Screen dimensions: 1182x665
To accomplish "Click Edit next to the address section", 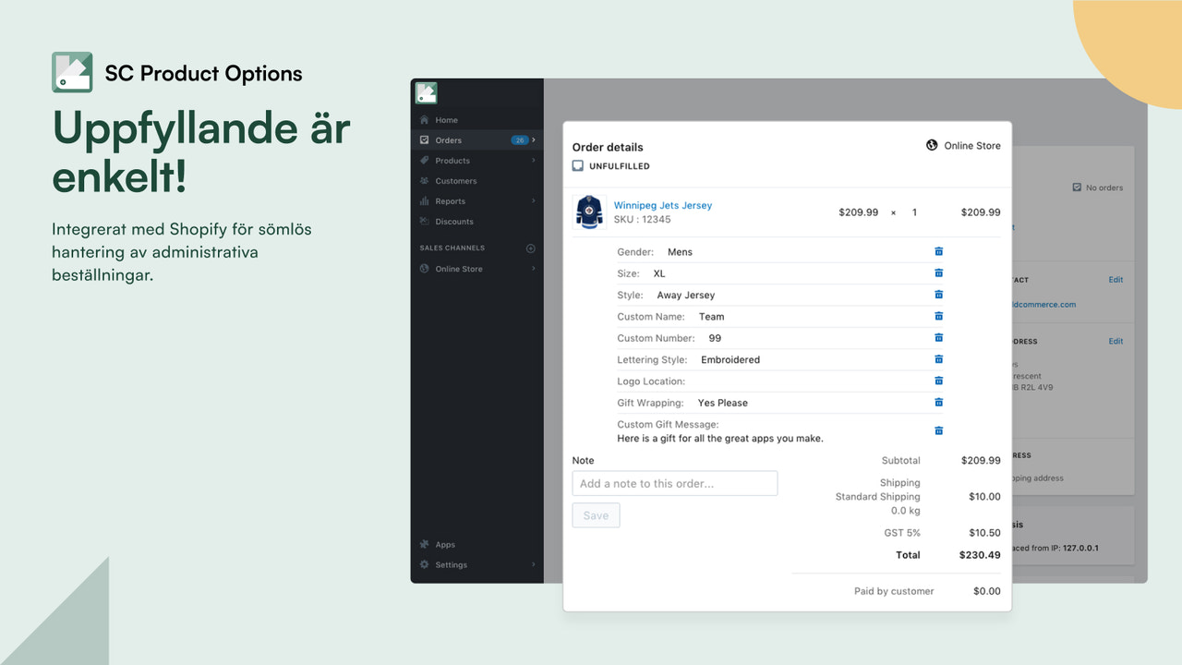I will coord(1116,342).
